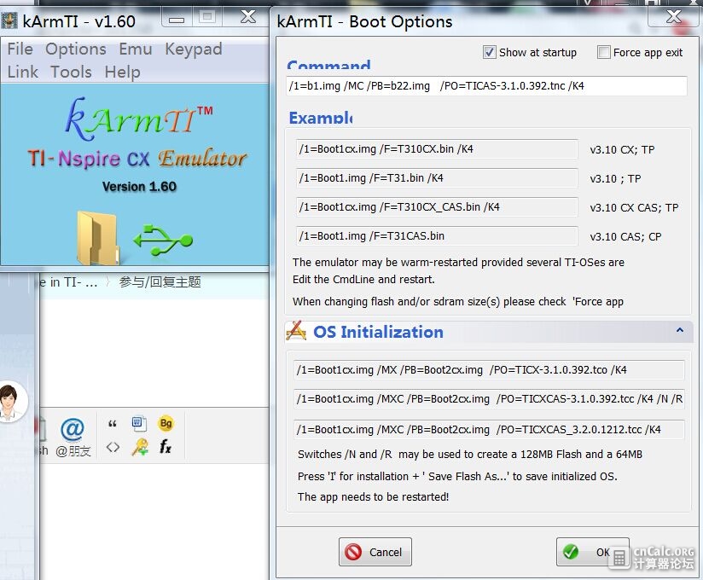This screenshot has height=580, width=703.
Task: Uncheck the Show at startup checkbox
Action: point(489,52)
